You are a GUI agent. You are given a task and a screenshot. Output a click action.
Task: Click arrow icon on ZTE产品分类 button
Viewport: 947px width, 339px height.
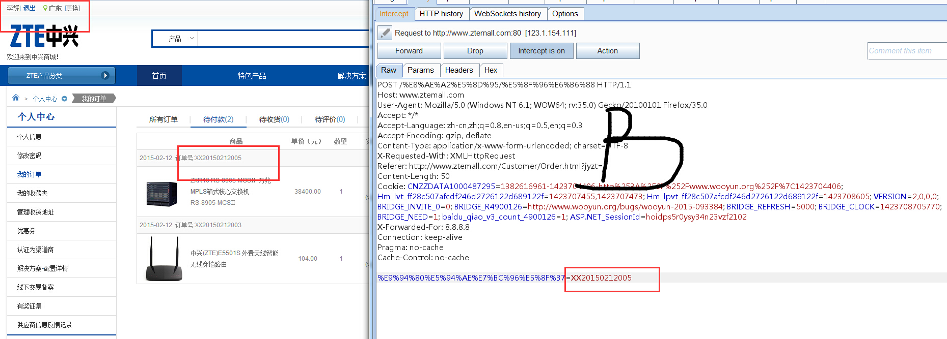pyautogui.click(x=105, y=75)
